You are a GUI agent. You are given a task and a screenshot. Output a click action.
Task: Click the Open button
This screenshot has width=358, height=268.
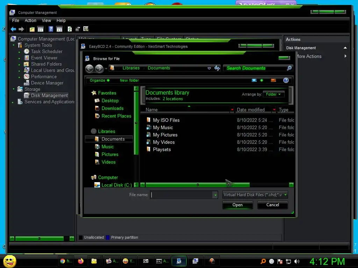tap(237, 204)
